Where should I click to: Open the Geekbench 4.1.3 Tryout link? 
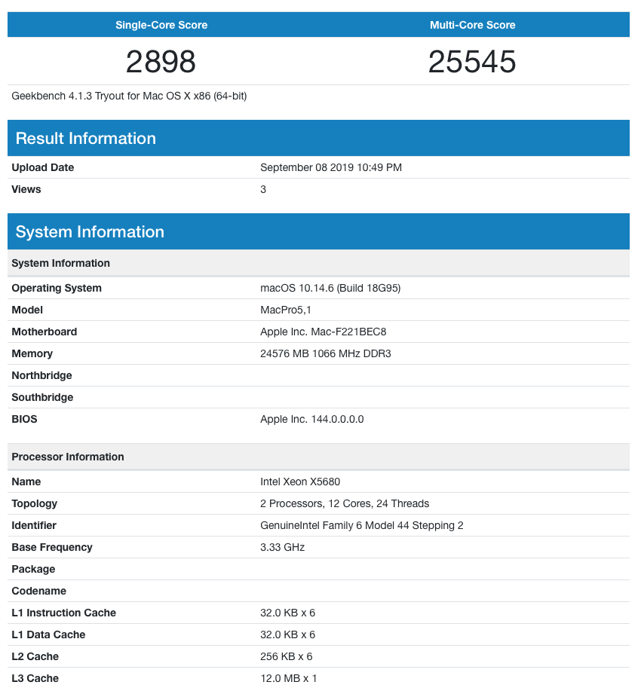[x=128, y=96]
